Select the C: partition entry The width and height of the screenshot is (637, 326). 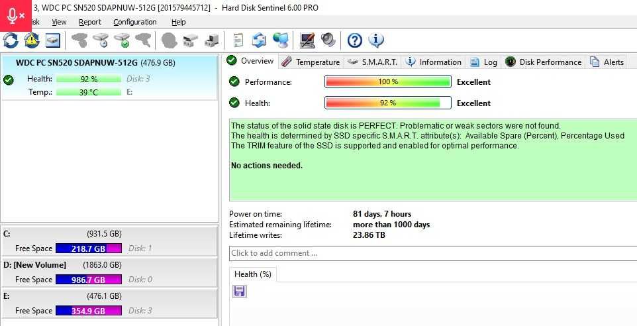(x=109, y=241)
